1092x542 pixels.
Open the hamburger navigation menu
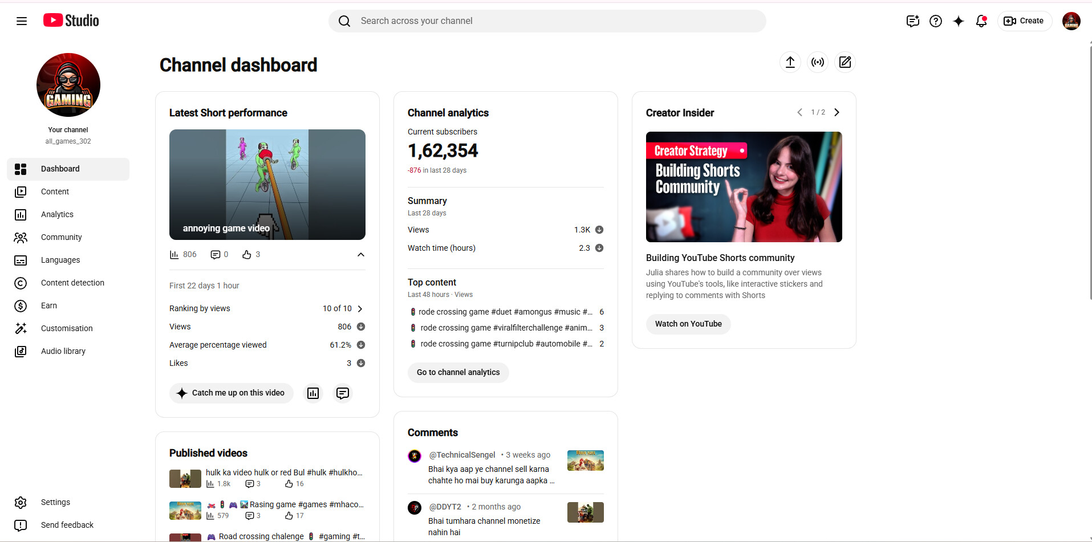[x=22, y=21]
